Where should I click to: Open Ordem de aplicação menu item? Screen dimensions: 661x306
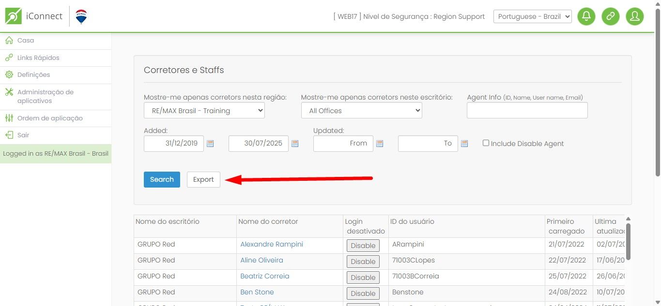click(56, 118)
